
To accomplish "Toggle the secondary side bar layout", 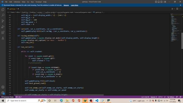I will click(x=161, y=2).
